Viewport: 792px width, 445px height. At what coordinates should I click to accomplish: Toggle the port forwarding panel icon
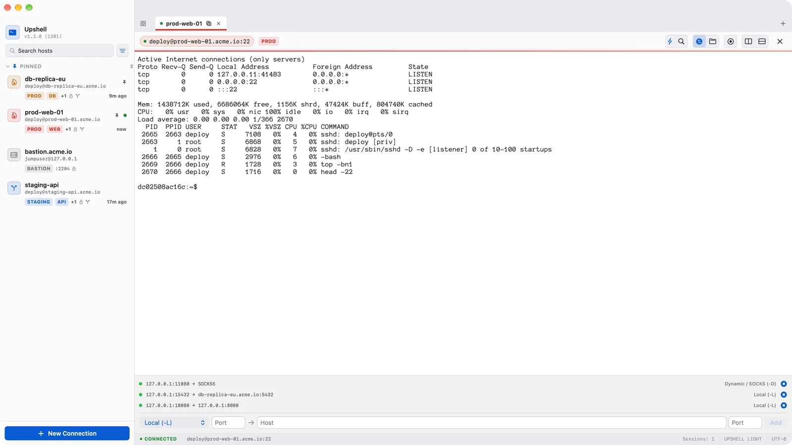pos(699,42)
